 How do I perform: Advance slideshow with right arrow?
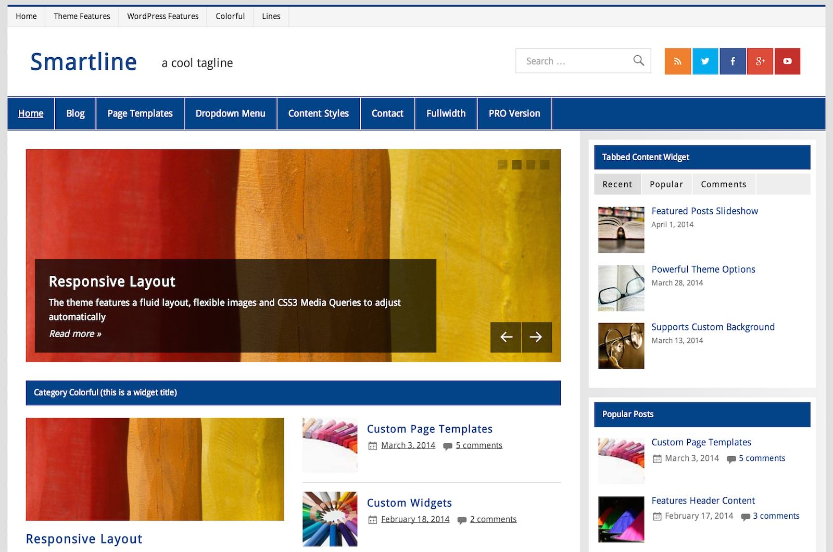(x=536, y=337)
